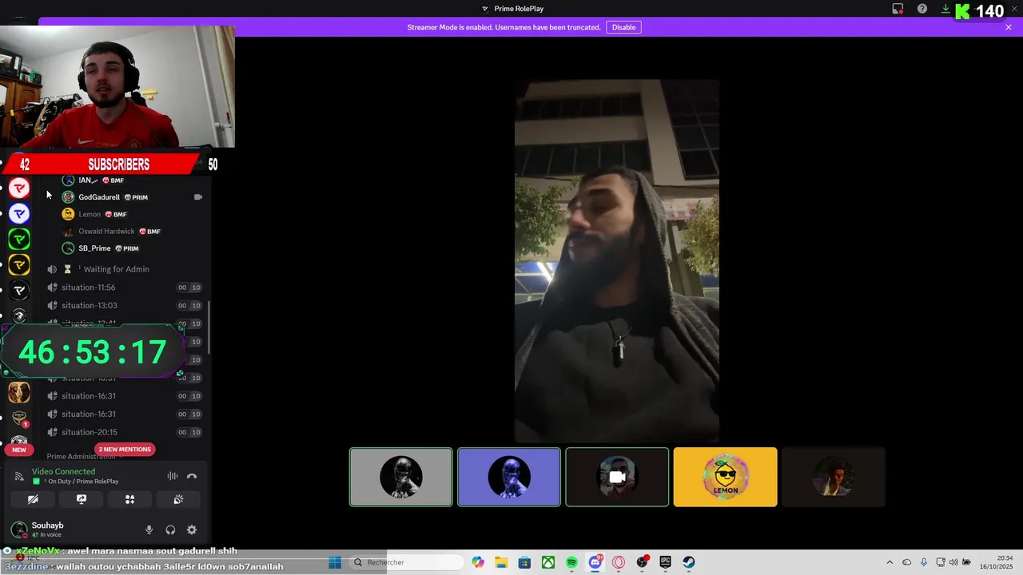
Task: Open the Windows Start menu
Action: coord(335,562)
